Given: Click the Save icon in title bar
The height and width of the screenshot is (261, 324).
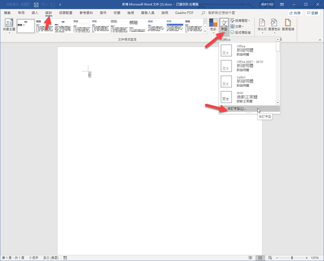Looking at the screenshot, I should pos(36,4).
